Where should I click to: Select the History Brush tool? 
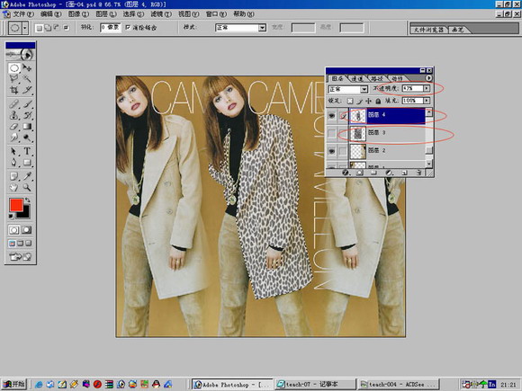pyautogui.click(x=27, y=115)
